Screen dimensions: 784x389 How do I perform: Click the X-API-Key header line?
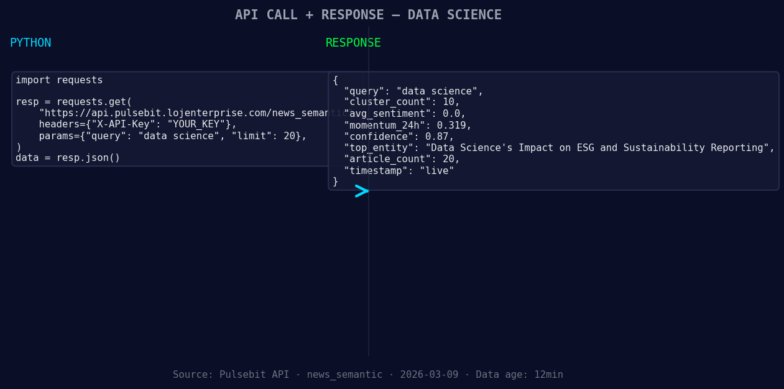coord(137,124)
